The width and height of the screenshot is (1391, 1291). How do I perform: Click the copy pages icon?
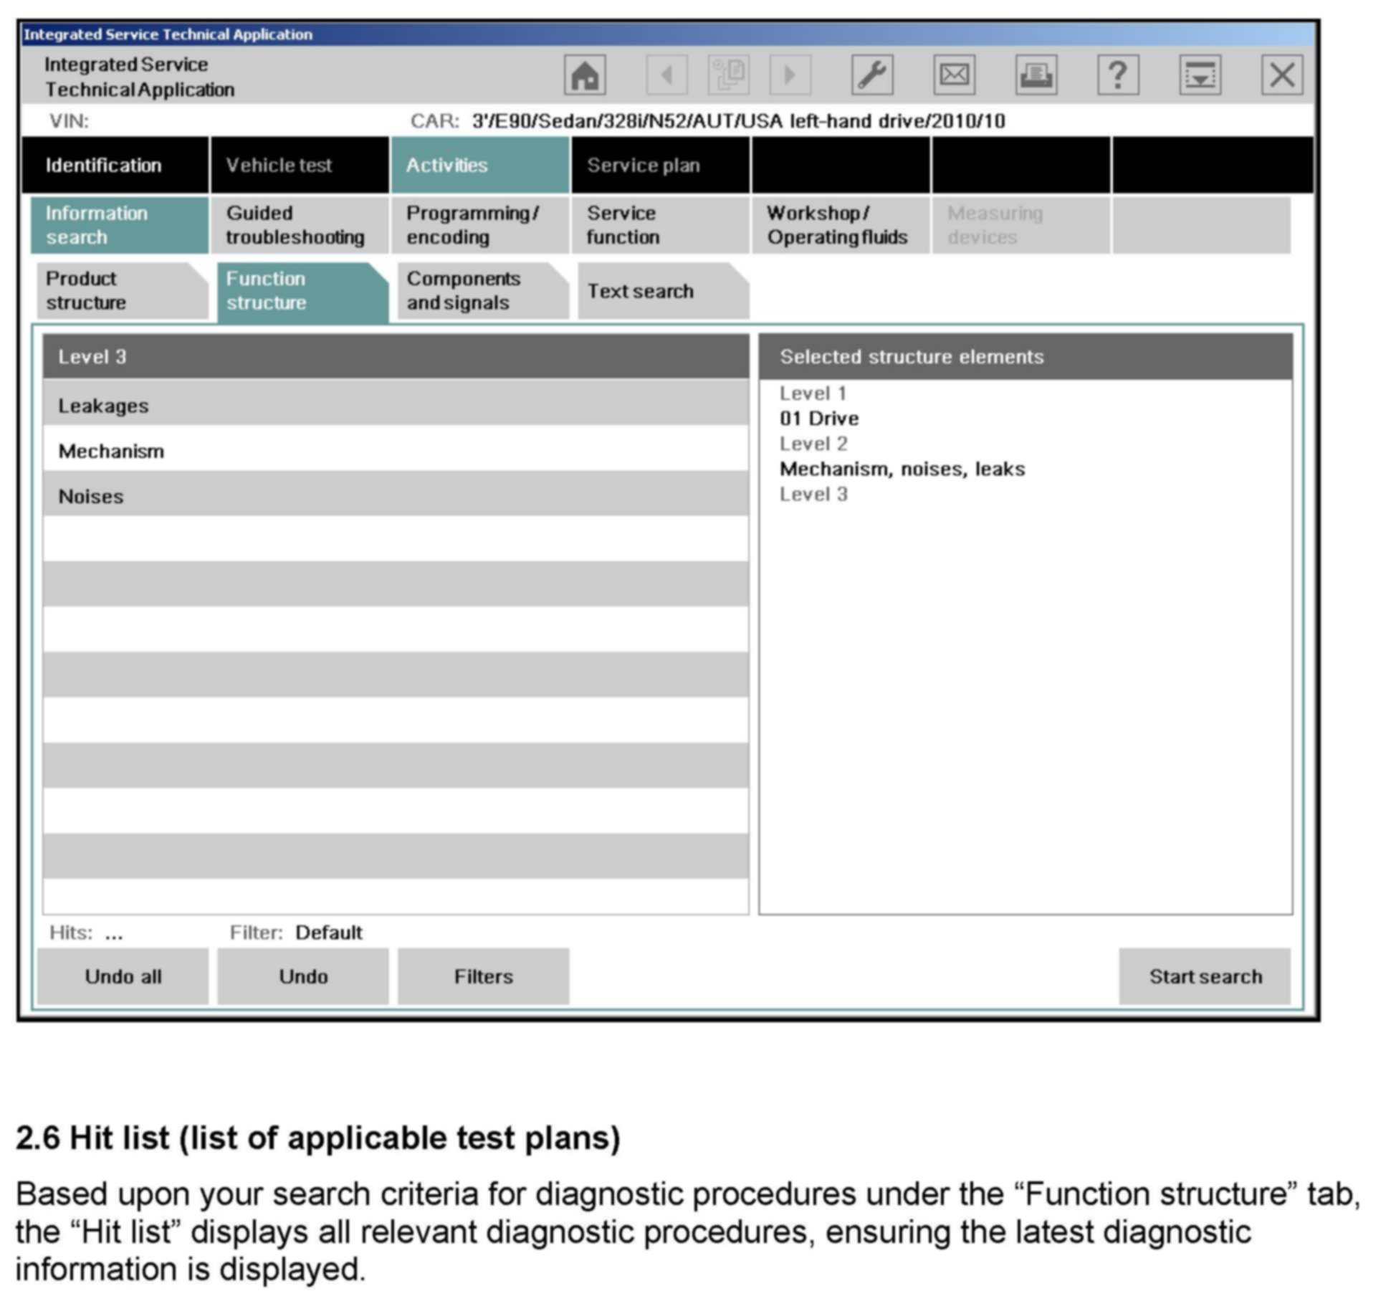tap(728, 75)
